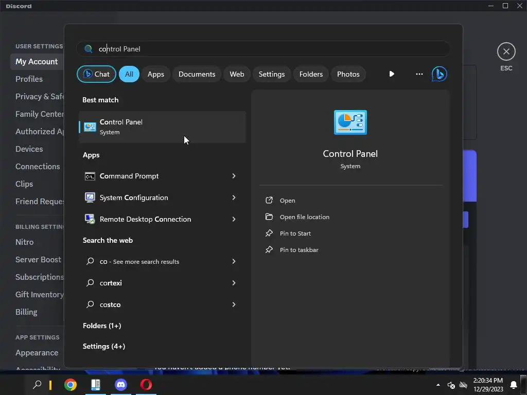Viewport: 527px width, 395px height.
Task: Expand the Remote Desktop Connection chevron
Action: [234, 219]
